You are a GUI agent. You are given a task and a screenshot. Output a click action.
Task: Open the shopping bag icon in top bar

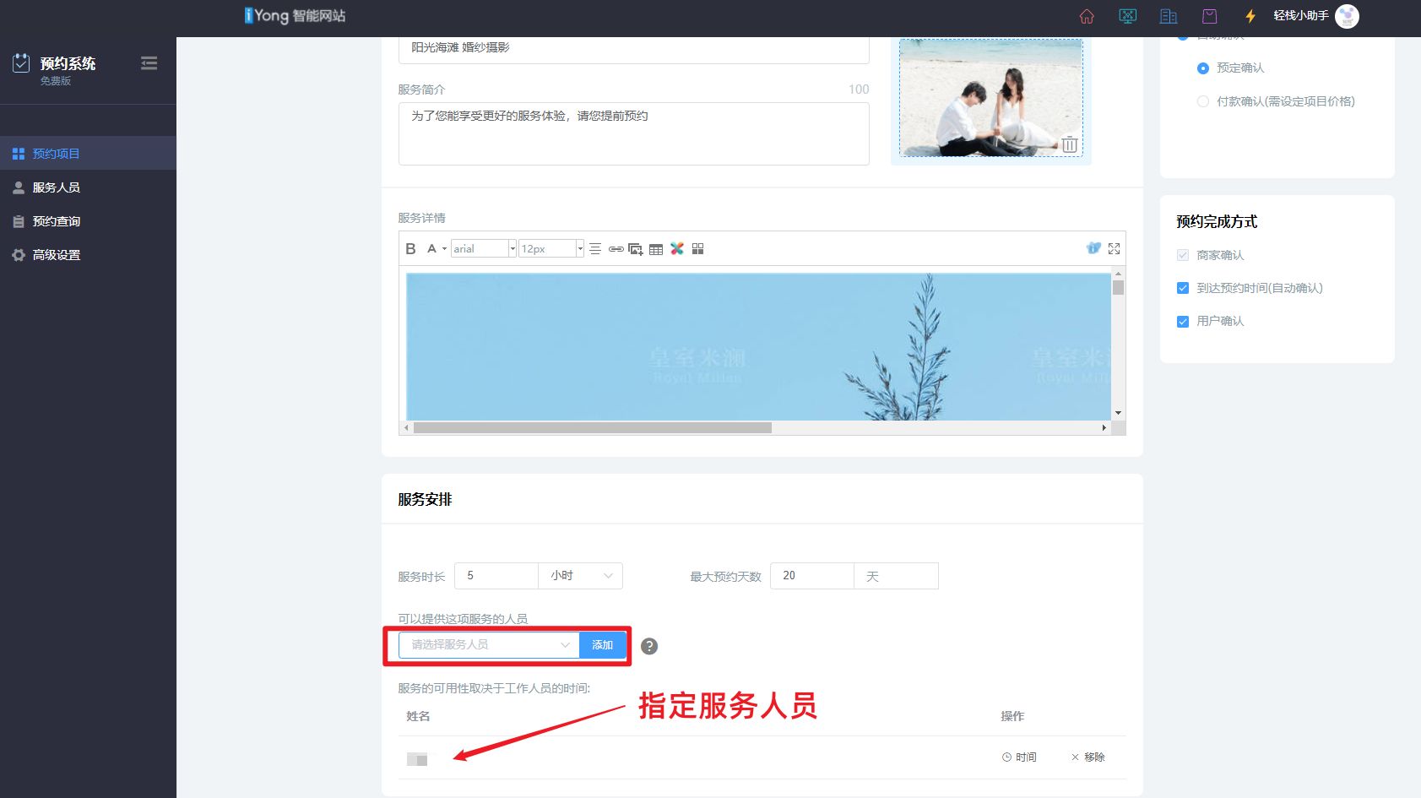[x=1209, y=16]
